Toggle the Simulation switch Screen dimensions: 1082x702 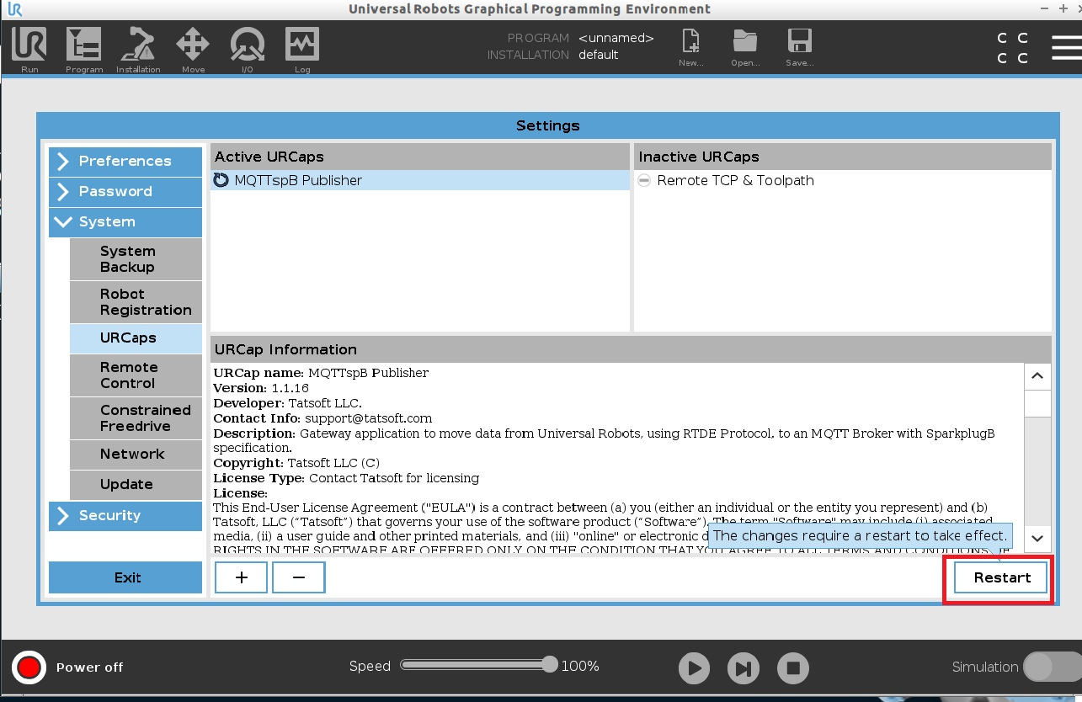[x=1052, y=667]
